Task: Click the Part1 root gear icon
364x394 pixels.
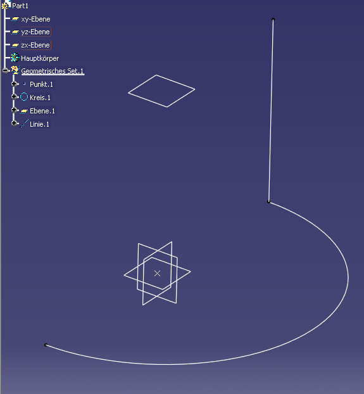Action: pyautogui.click(x=6, y=4)
